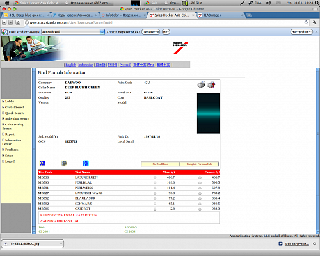The height and width of the screenshot is (256, 320).
Task: Open a new tab with the plus button
Action: click(x=249, y=15)
